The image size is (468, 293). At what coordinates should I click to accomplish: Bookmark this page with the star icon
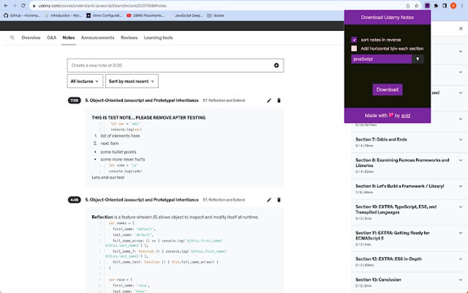pyautogui.click(x=417, y=6)
